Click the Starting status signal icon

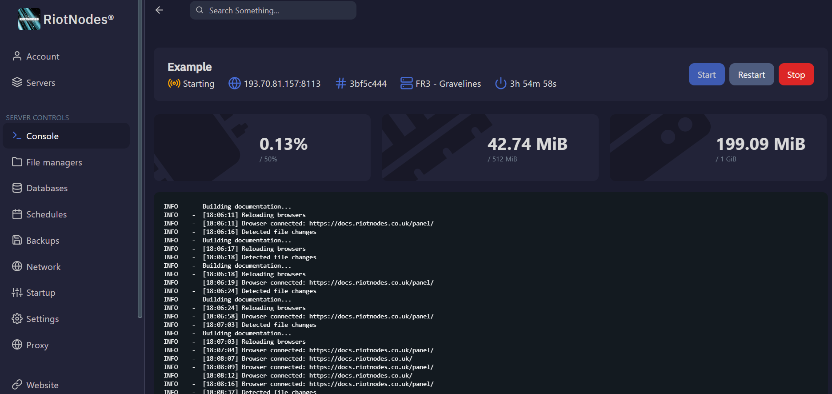click(x=174, y=83)
